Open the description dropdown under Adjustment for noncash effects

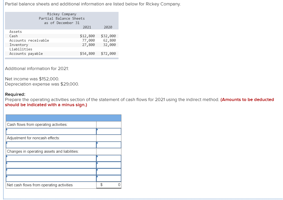[51, 145]
